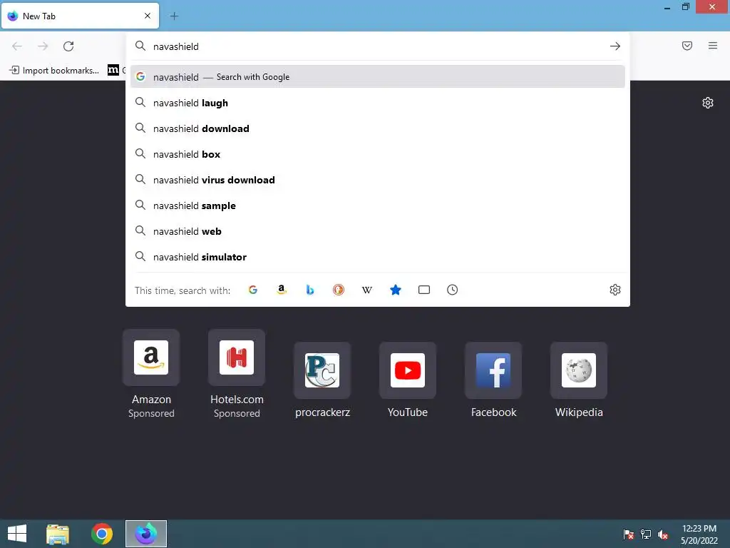
Task: Search in open Tabs icon
Action: point(423,290)
